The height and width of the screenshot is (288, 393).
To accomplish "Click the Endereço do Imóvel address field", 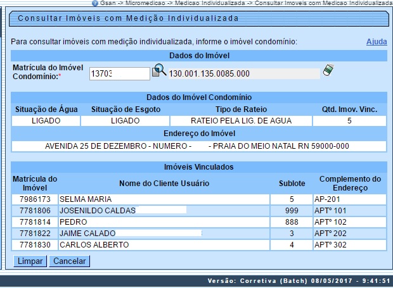I will click(x=196, y=145).
